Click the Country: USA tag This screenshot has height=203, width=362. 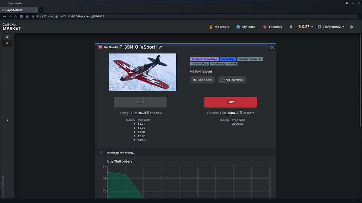(199, 64)
